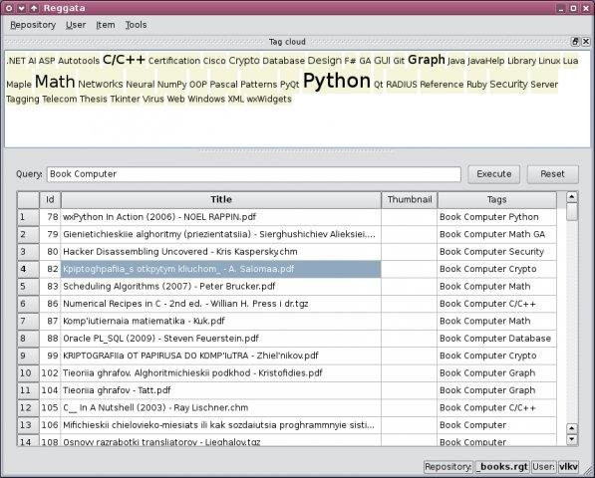Click Id cell 106
This screenshot has width=595, height=478.
pos(50,425)
